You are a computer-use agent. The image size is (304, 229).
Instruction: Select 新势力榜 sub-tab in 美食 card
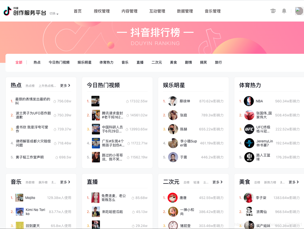coord(270,182)
